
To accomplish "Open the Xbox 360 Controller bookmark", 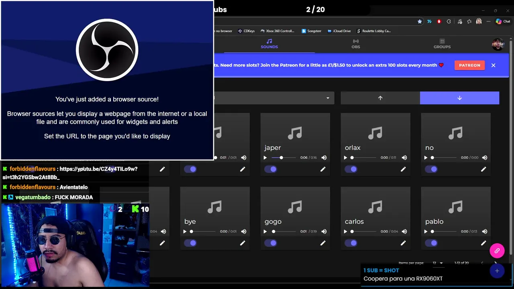I will tap(277, 31).
